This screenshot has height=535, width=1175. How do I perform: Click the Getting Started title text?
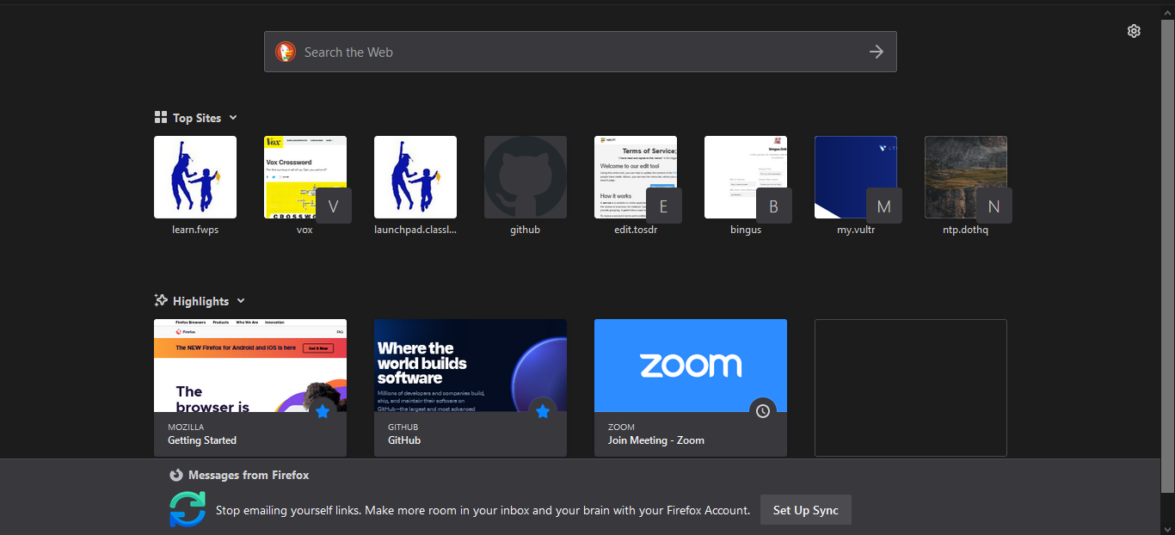pyautogui.click(x=202, y=440)
